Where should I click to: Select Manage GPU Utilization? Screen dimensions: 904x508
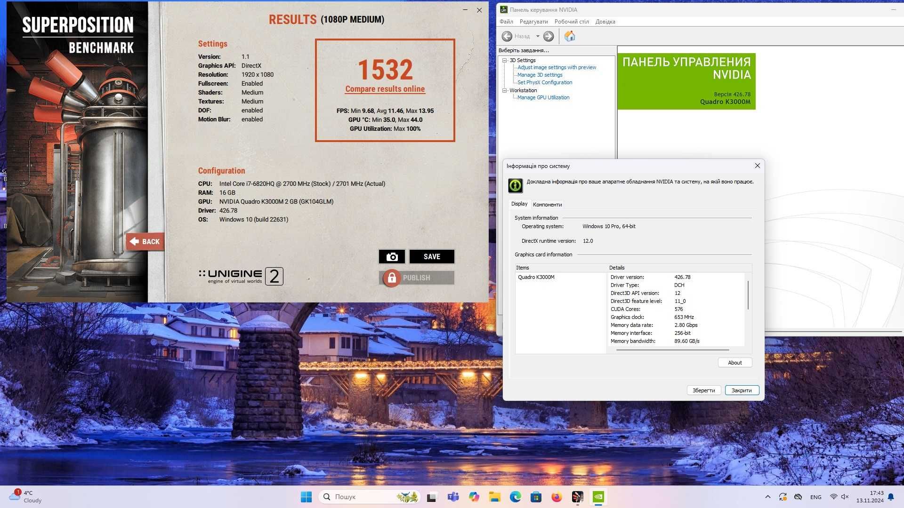(x=543, y=97)
